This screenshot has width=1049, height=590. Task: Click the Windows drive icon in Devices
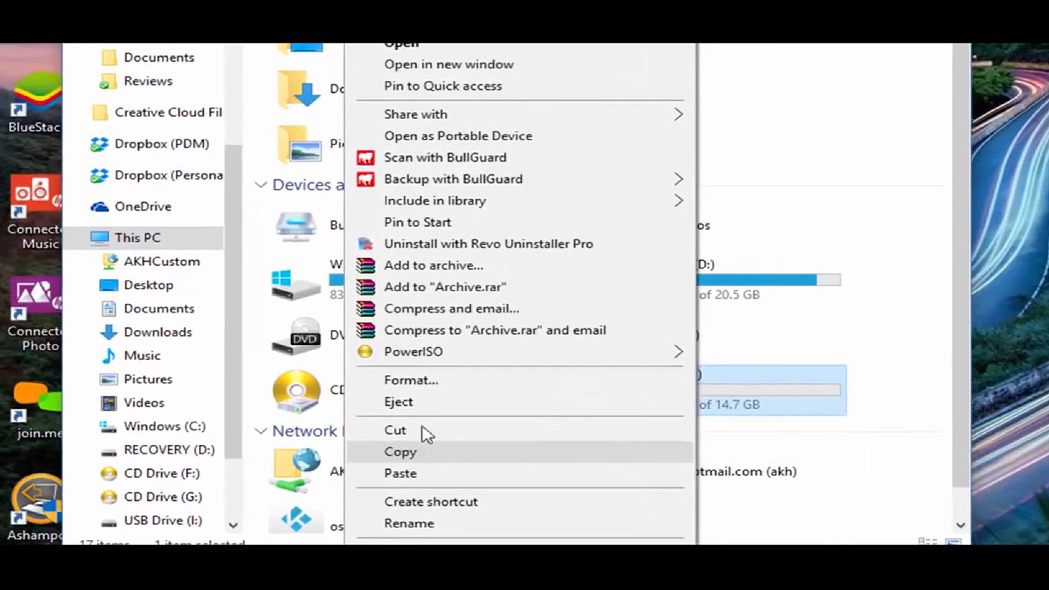click(x=296, y=284)
